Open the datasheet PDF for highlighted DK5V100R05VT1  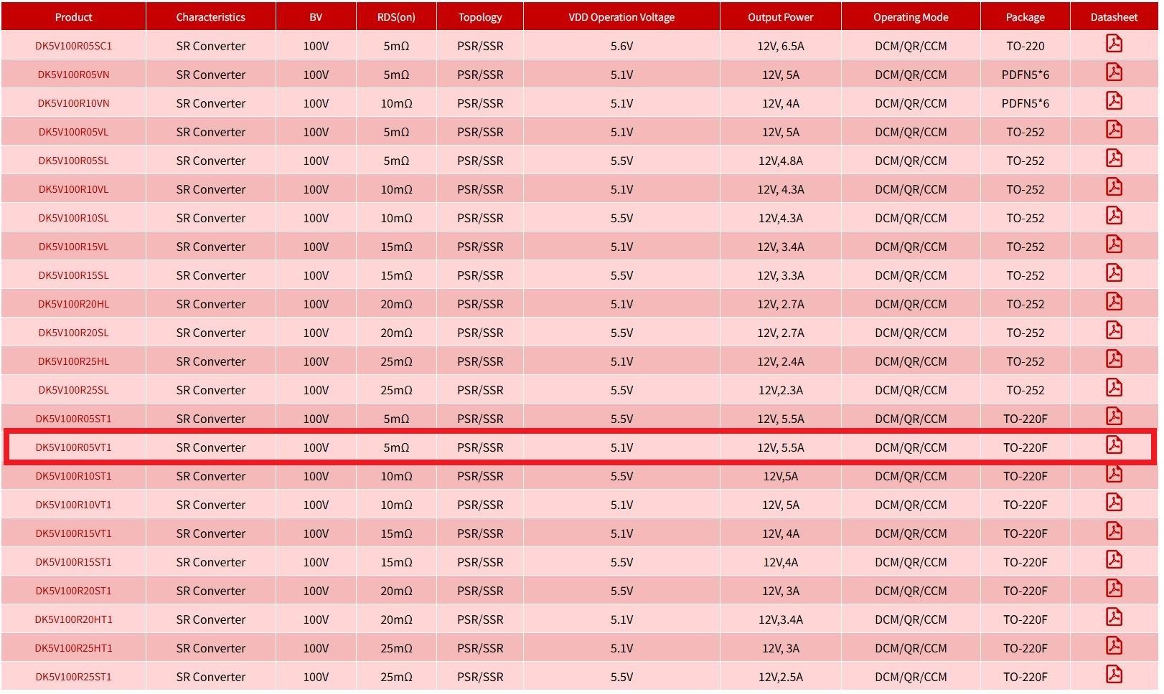coord(1114,446)
